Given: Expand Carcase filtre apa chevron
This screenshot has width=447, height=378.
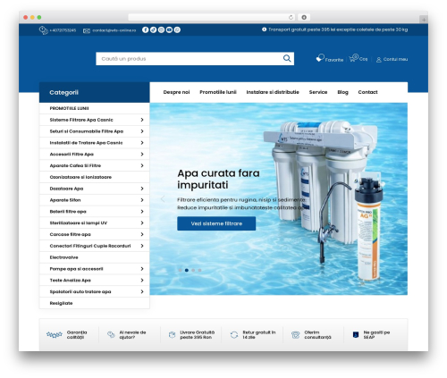Looking at the screenshot, I should click(x=142, y=234).
